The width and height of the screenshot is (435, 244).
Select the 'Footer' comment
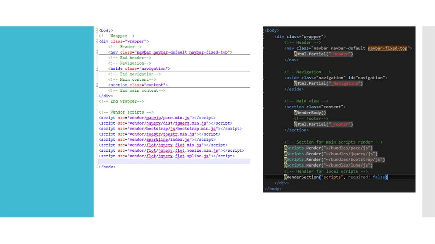(311, 119)
